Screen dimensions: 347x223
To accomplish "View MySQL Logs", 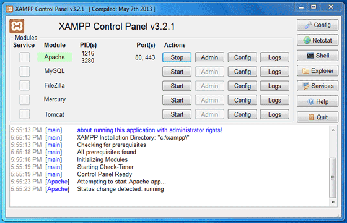I will [275, 72].
